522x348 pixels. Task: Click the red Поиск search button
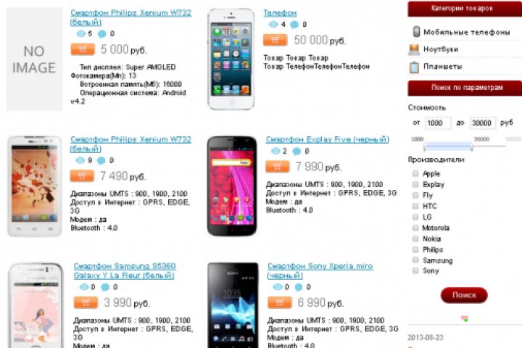pos(464,295)
